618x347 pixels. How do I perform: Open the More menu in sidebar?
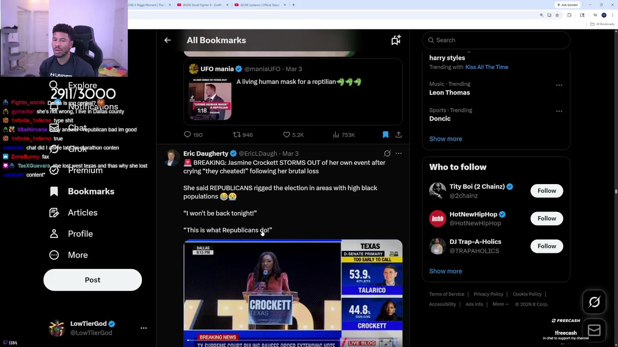78,255
